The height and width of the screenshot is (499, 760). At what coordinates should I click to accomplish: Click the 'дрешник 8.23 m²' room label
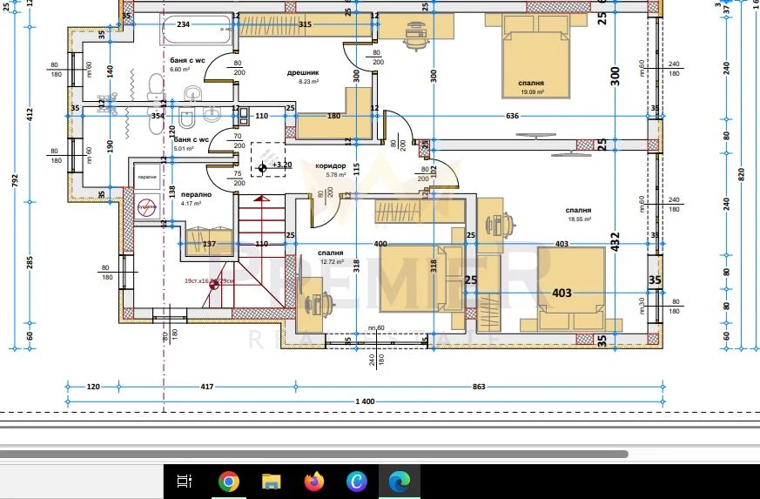click(304, 78)
